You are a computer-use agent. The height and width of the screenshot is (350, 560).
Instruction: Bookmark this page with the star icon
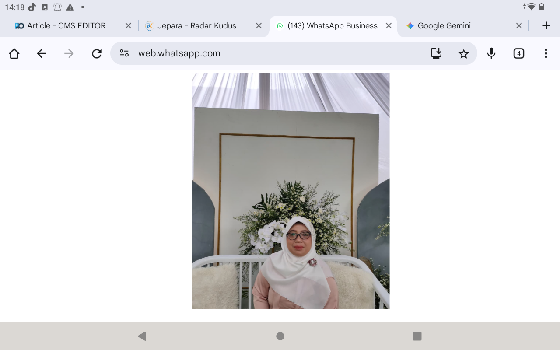click(x=463, y=53)
